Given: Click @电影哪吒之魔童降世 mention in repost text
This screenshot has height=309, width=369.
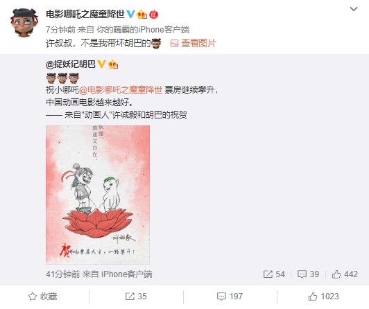Looking at the screenshot, I should 121,90.
